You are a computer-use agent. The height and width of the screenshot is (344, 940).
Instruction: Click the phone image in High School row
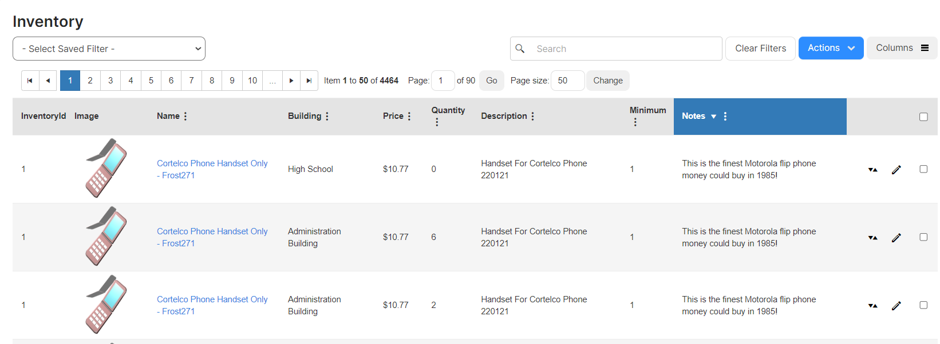point(106,168)
